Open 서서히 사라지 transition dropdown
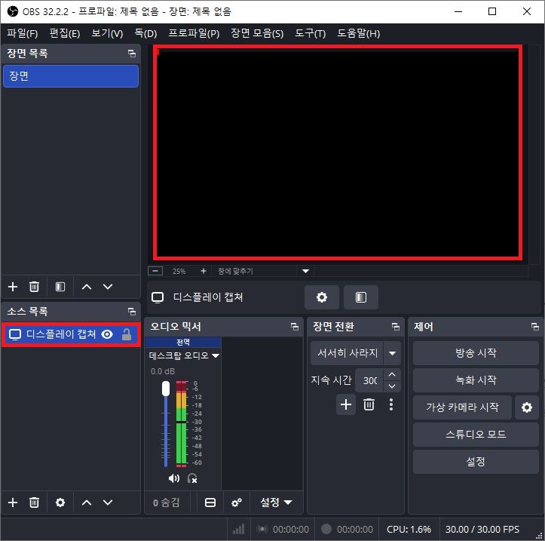The image size is (545, 541). click(x=393, y=353)
